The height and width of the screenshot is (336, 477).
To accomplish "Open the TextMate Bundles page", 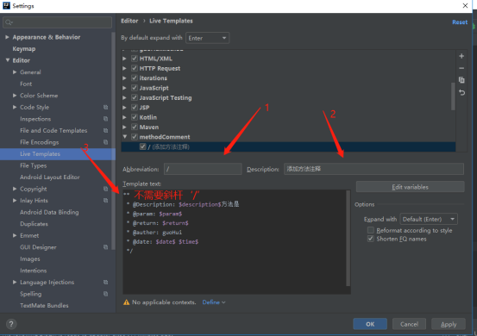I will tap(44, 306).
